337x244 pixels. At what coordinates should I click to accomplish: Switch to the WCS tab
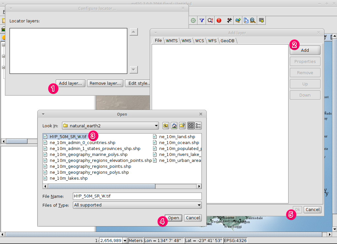click(199, 41)
